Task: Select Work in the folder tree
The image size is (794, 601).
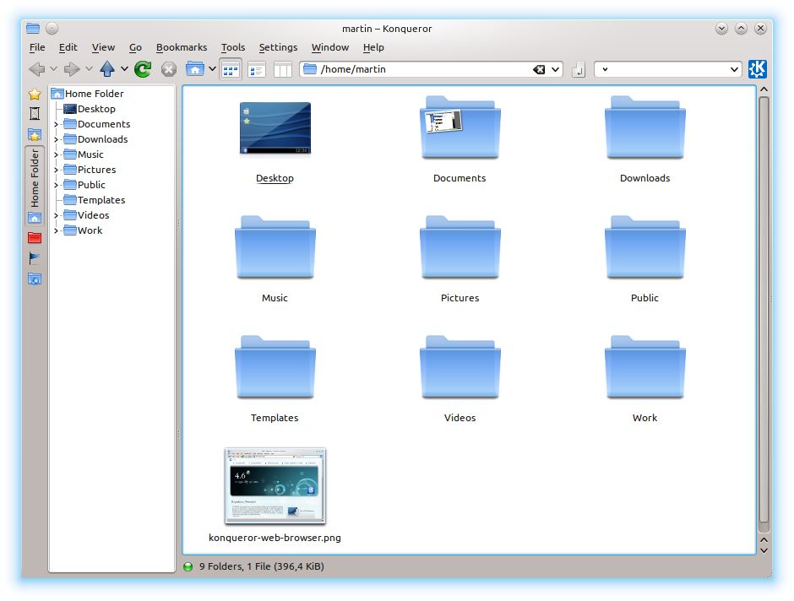Action: [x=87, y=230]
